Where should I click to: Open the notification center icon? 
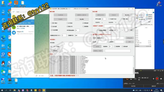161,90
